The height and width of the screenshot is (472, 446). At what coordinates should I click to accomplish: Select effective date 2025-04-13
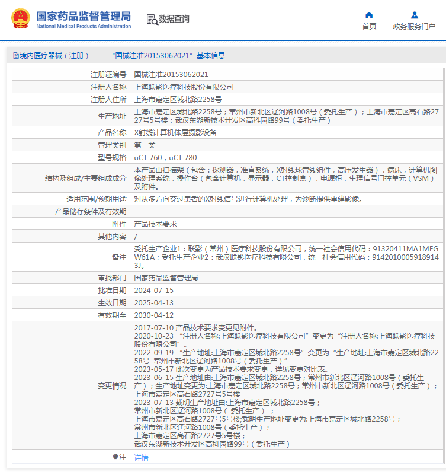[153, 303]
